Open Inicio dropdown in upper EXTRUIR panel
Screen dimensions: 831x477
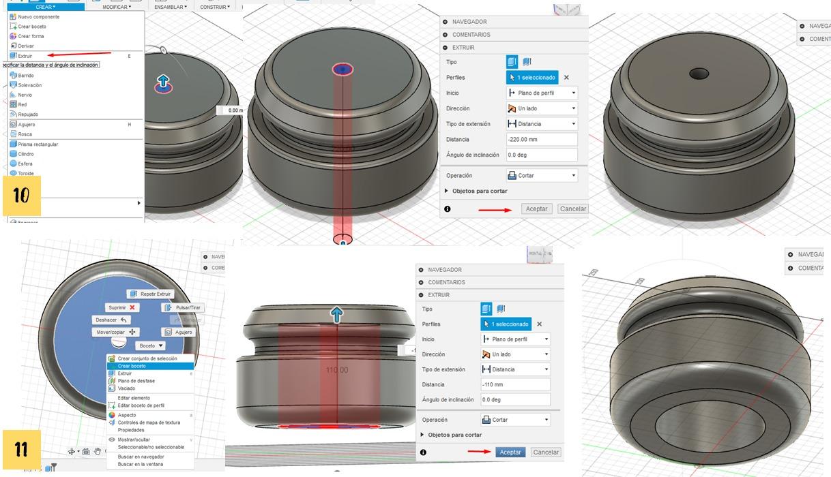[542, 93]
